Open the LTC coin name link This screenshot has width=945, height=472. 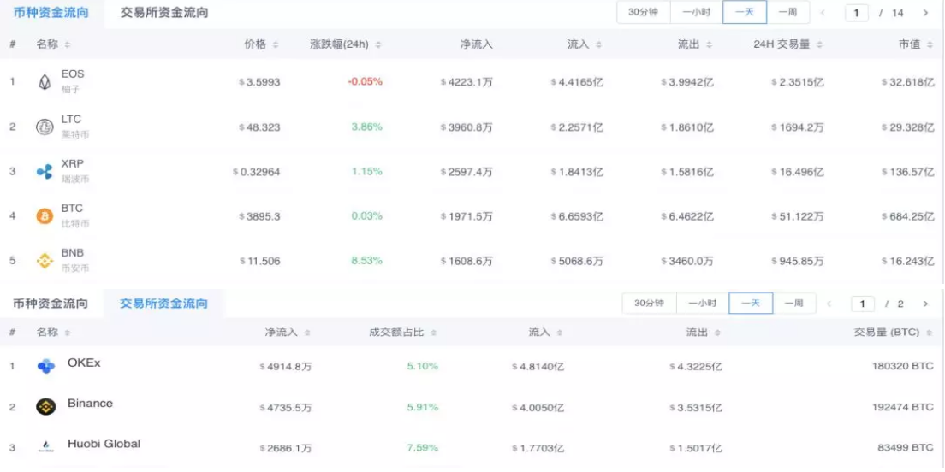71,119
